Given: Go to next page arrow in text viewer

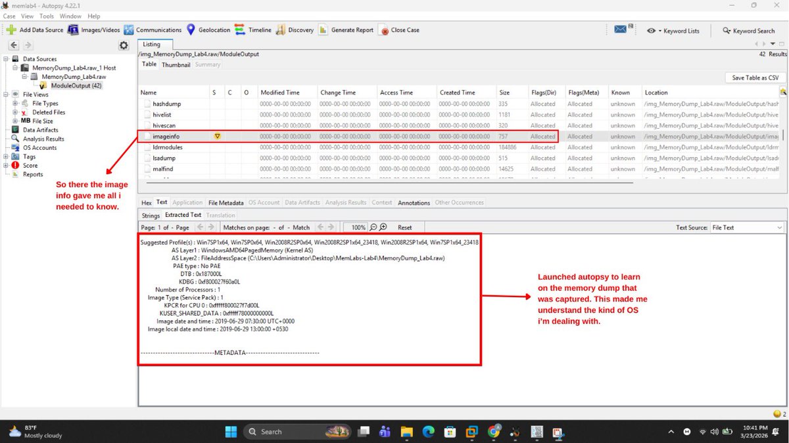Looking at the screenshot, I should coord(211,227).
